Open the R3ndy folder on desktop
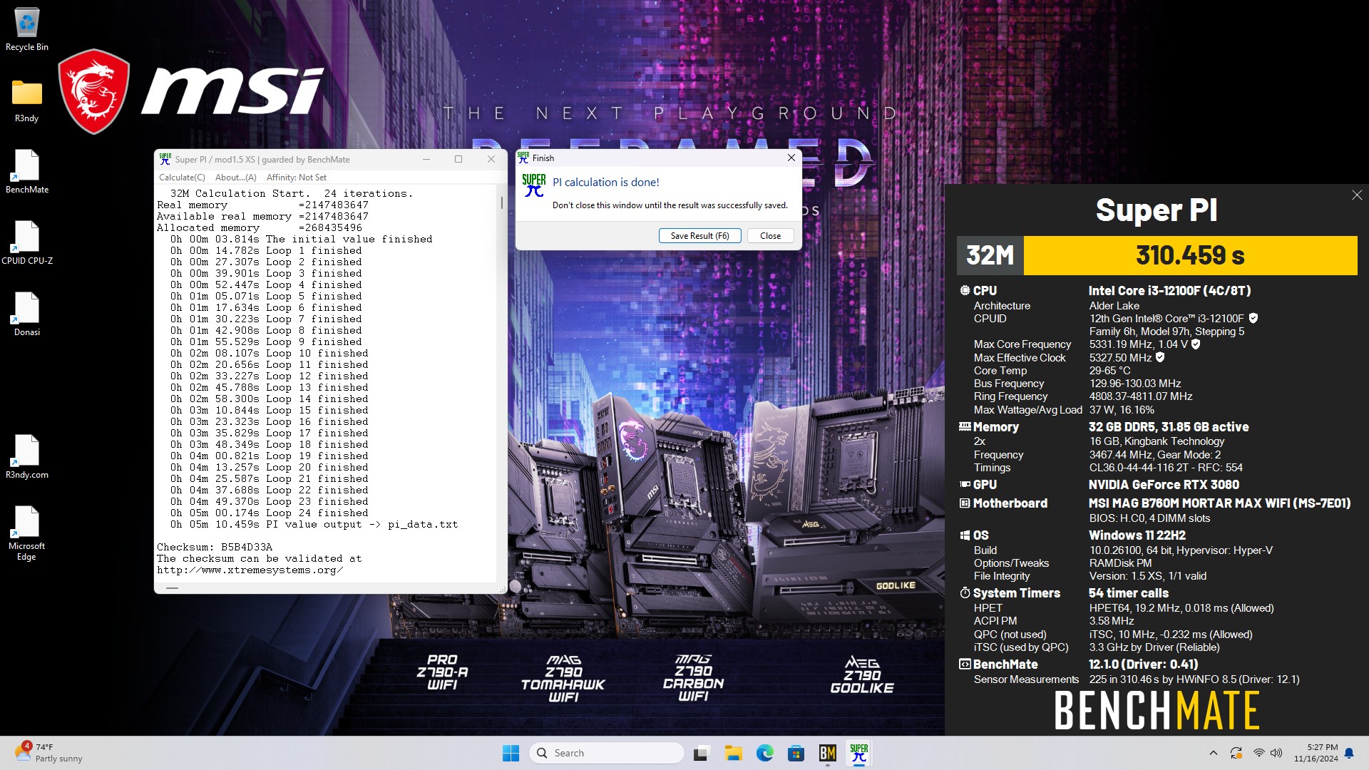Viewport: 1369px width, 770px height. (26, 101)
